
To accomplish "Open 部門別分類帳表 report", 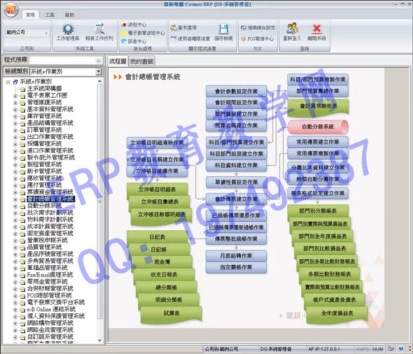I will 318,211.
